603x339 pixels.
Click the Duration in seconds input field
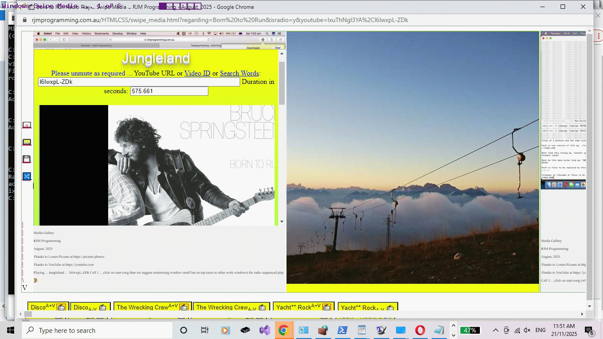(x=169, y=91)
